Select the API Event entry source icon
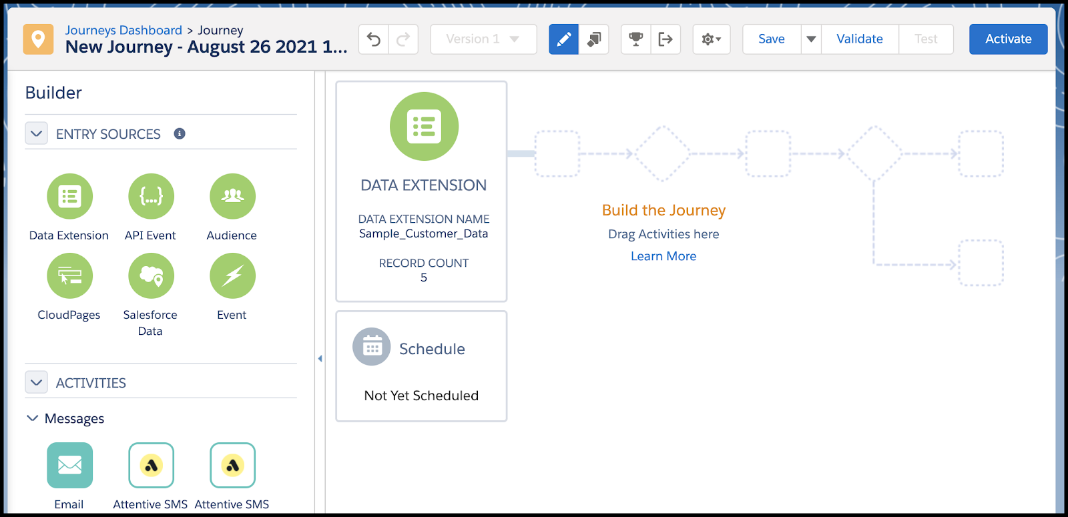Viewport: 1068px width, 517px height. point(151,197)
